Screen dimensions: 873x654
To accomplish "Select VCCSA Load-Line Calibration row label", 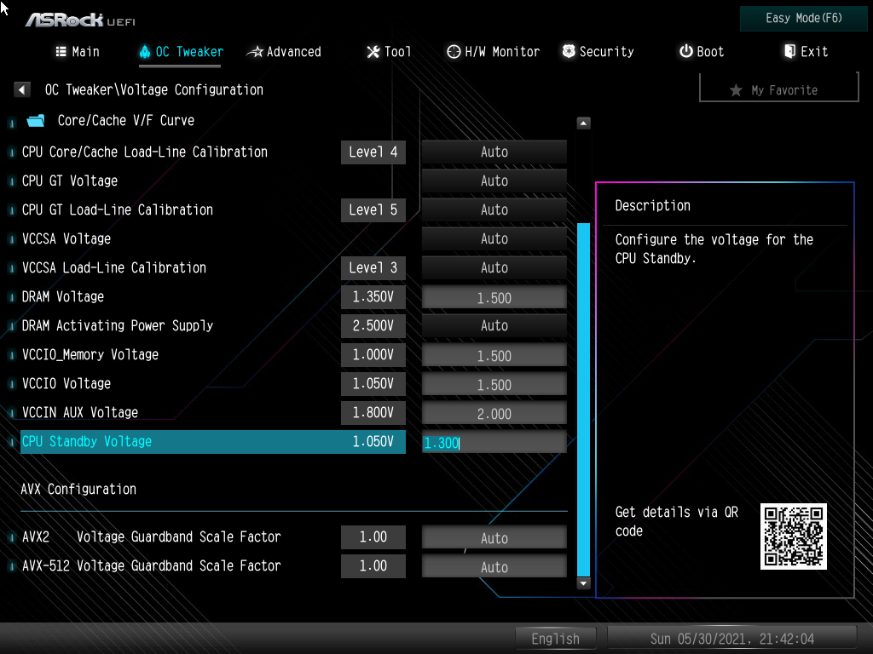I will 114,267.
